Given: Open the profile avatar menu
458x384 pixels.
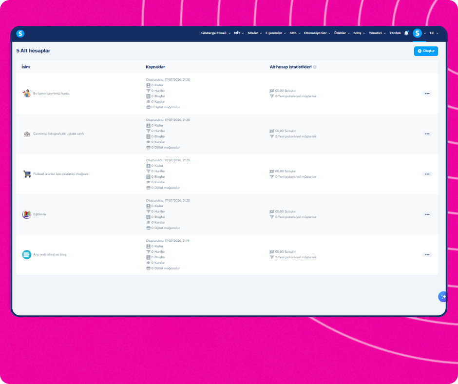Looking at the screenshot, I should [417, 33].
